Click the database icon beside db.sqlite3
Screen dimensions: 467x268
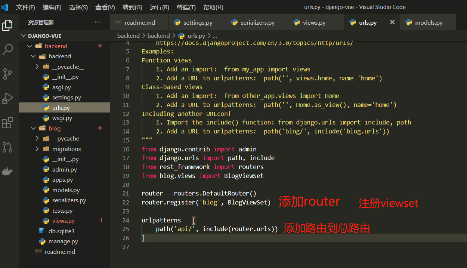click(x=42, y=231)
